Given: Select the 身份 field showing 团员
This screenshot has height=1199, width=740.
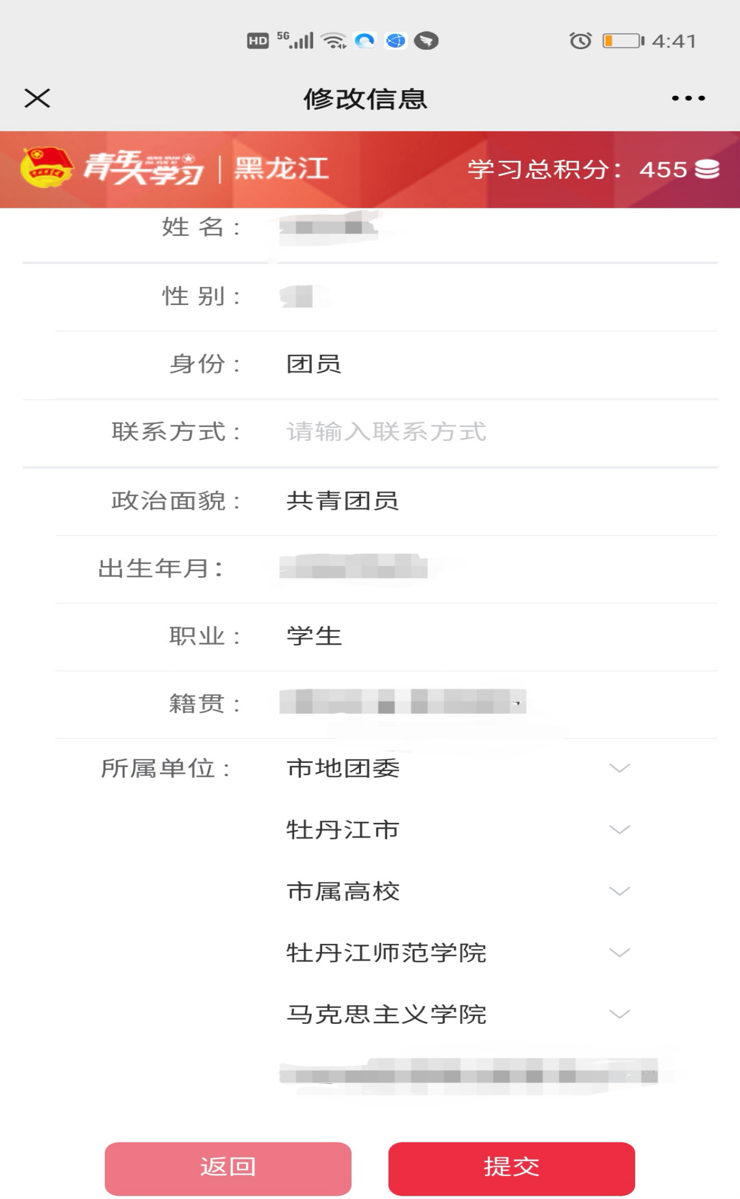Looking at the screenshot, I should [x=498, y=364].
